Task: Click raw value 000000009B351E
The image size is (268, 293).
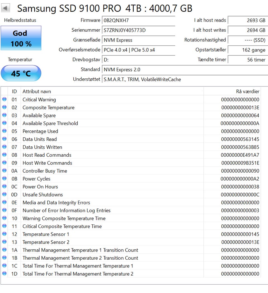Action: click(240, 163)
